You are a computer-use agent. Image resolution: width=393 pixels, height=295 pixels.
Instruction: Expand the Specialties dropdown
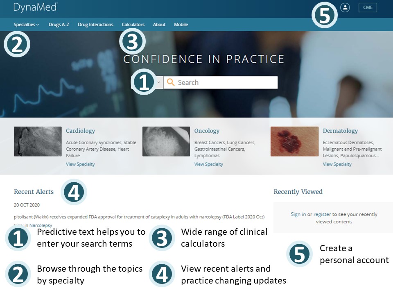pyautogui.click(x=25, y=24)
